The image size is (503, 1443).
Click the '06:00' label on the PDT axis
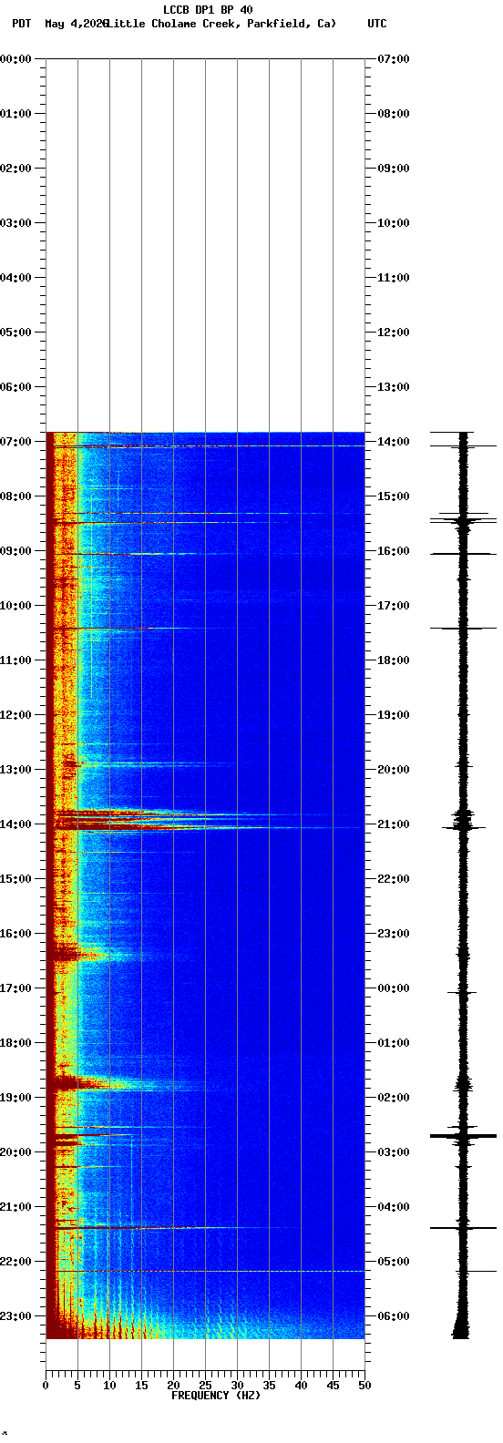pyautogui.click(x=16, y=387)
